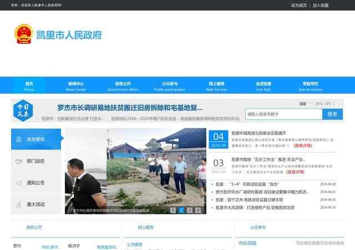This screenshot has height=250, width=355.
Task: Open the article 凯里市围绕"五步工作法"
Action: point(268,159)
